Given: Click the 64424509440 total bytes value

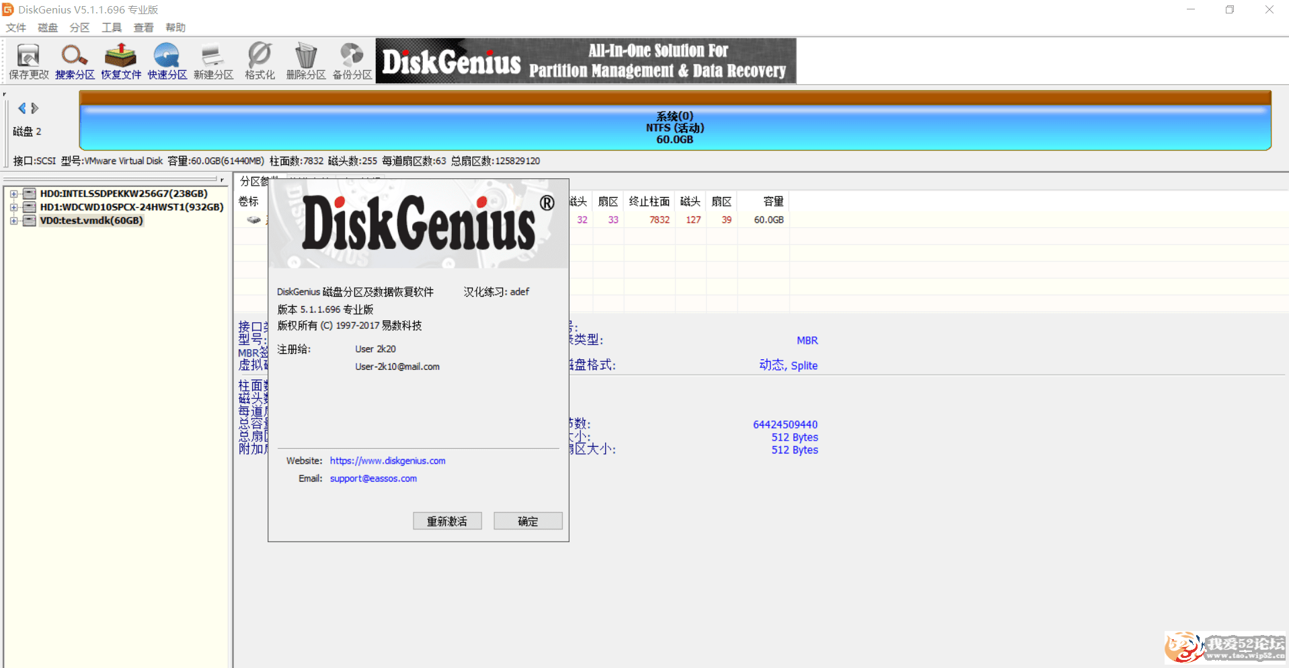Looking at the screenshot, I should click(785, 424).
